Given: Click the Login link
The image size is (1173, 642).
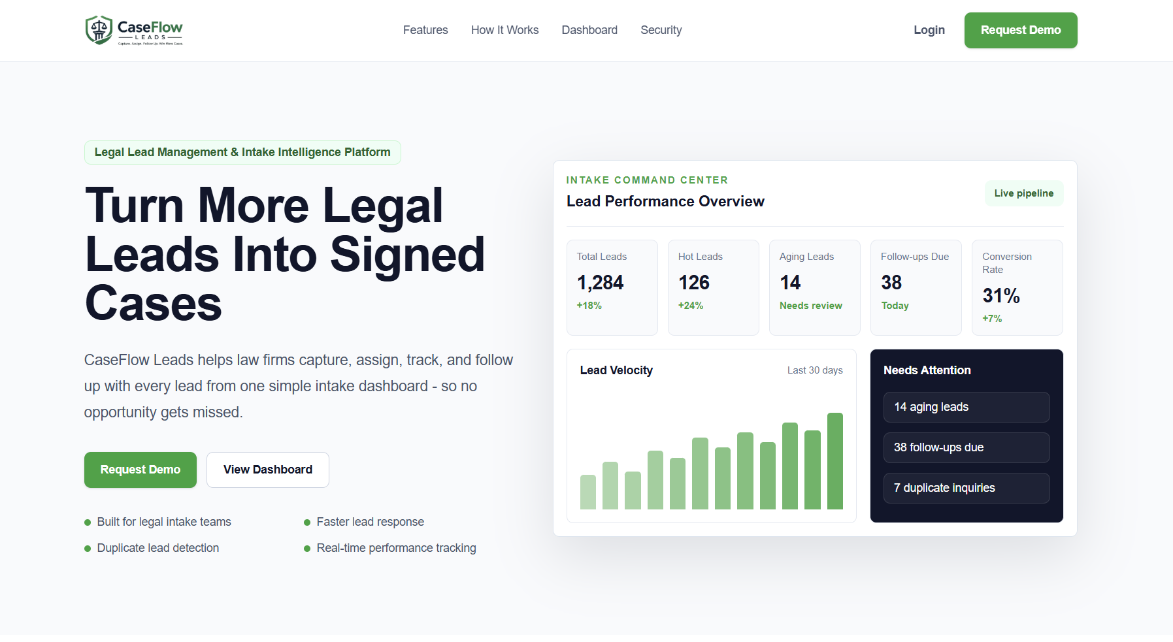Looking at the screenshot, I should [929, 30].
